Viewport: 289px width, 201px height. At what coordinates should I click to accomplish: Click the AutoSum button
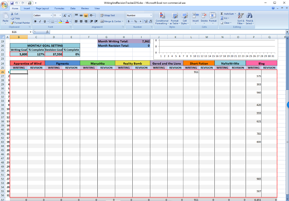tap(228, 14)
